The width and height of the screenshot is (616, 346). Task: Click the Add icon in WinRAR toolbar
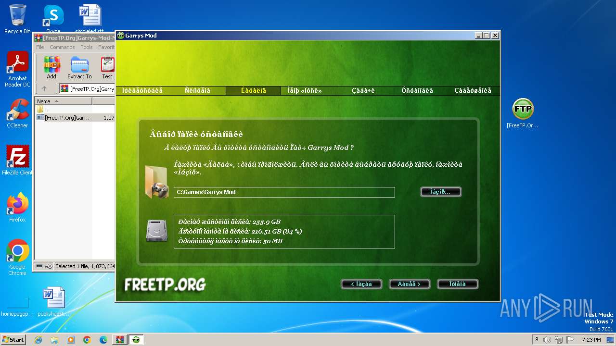(51, 68)
